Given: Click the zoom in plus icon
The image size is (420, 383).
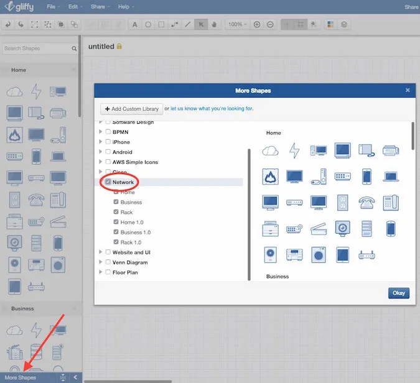Looking at the screenshot, I should (257, 25).
